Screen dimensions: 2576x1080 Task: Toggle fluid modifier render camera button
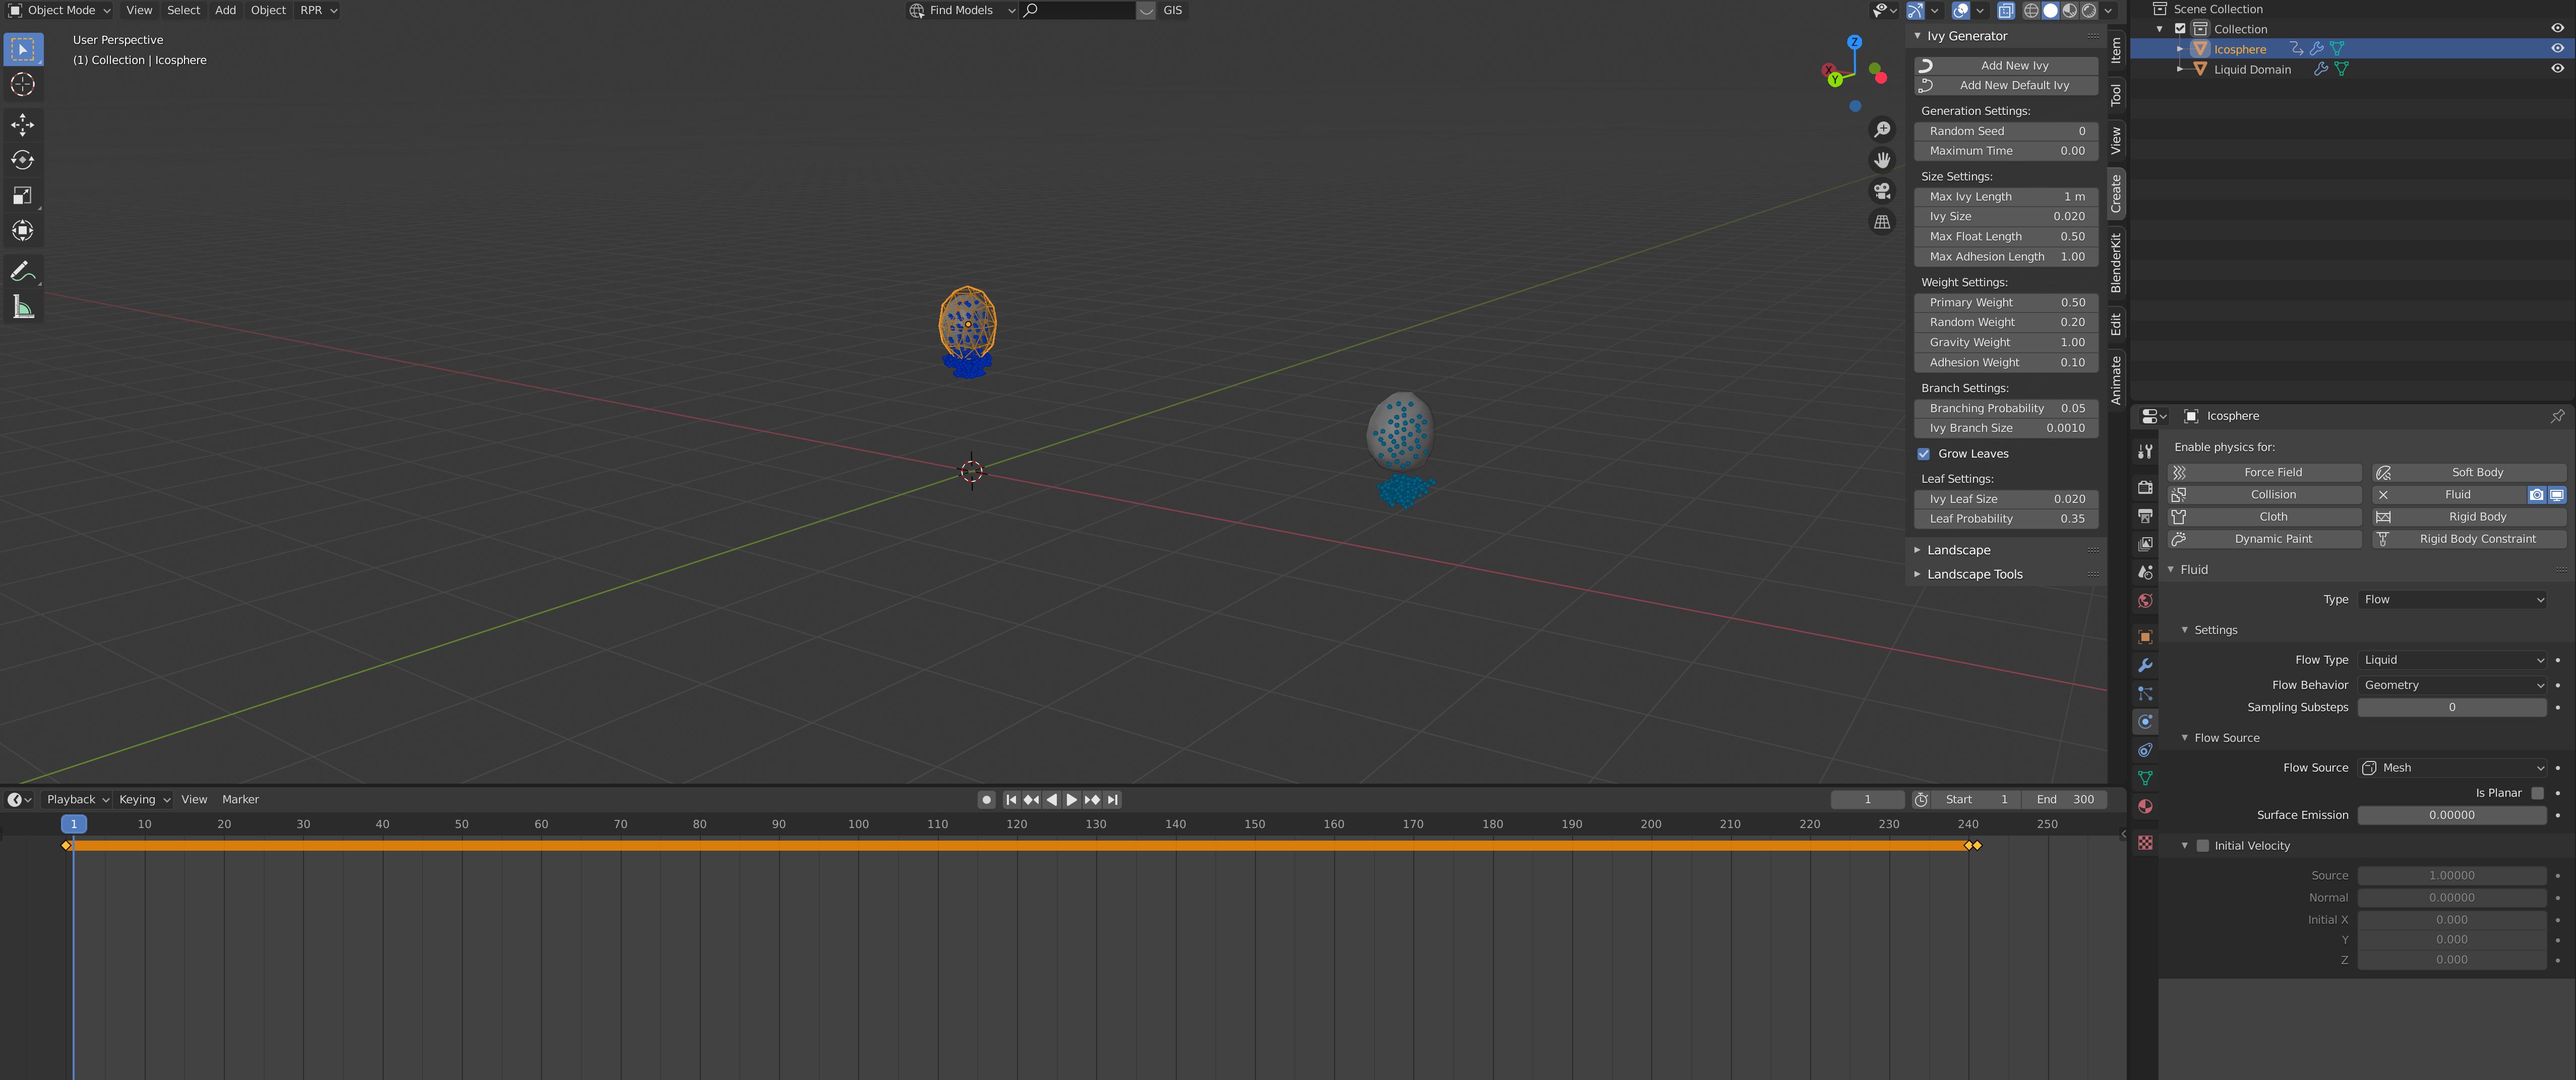tap(2537, 494)
